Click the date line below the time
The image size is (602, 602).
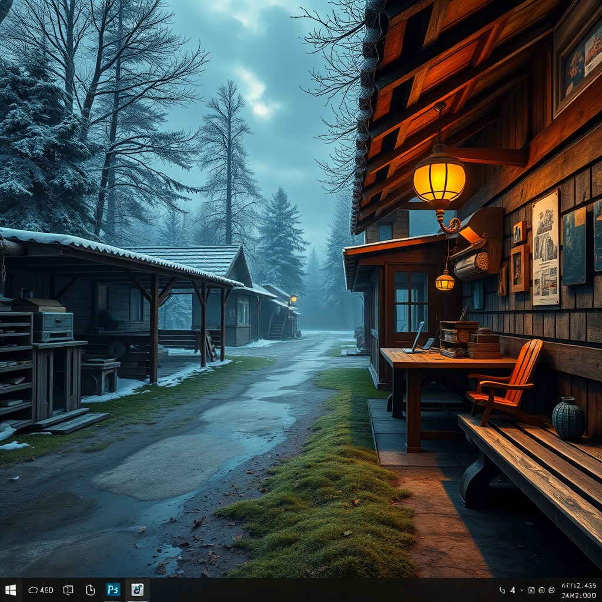tap(578, 595)
